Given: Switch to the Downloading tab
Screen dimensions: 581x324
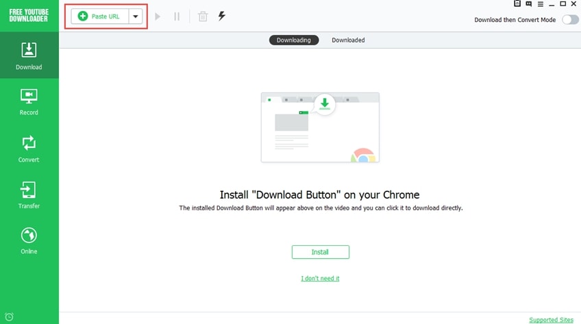Looking at the screenshot, I should point(294,40).
